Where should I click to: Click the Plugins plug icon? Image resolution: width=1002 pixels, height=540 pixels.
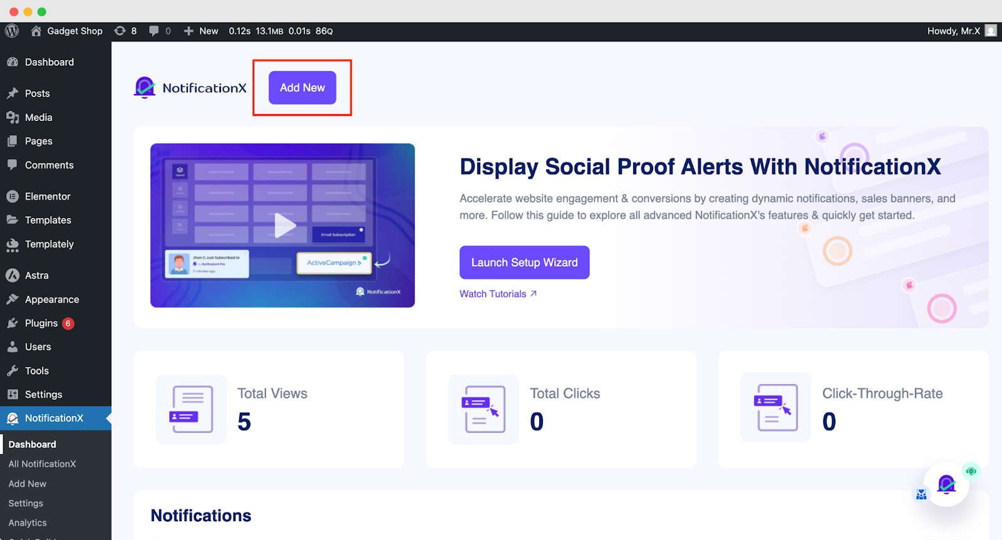click(x=13, y=323)
